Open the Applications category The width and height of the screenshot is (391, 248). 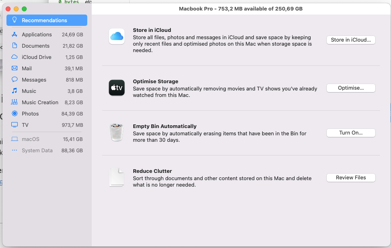pos(47,34)
